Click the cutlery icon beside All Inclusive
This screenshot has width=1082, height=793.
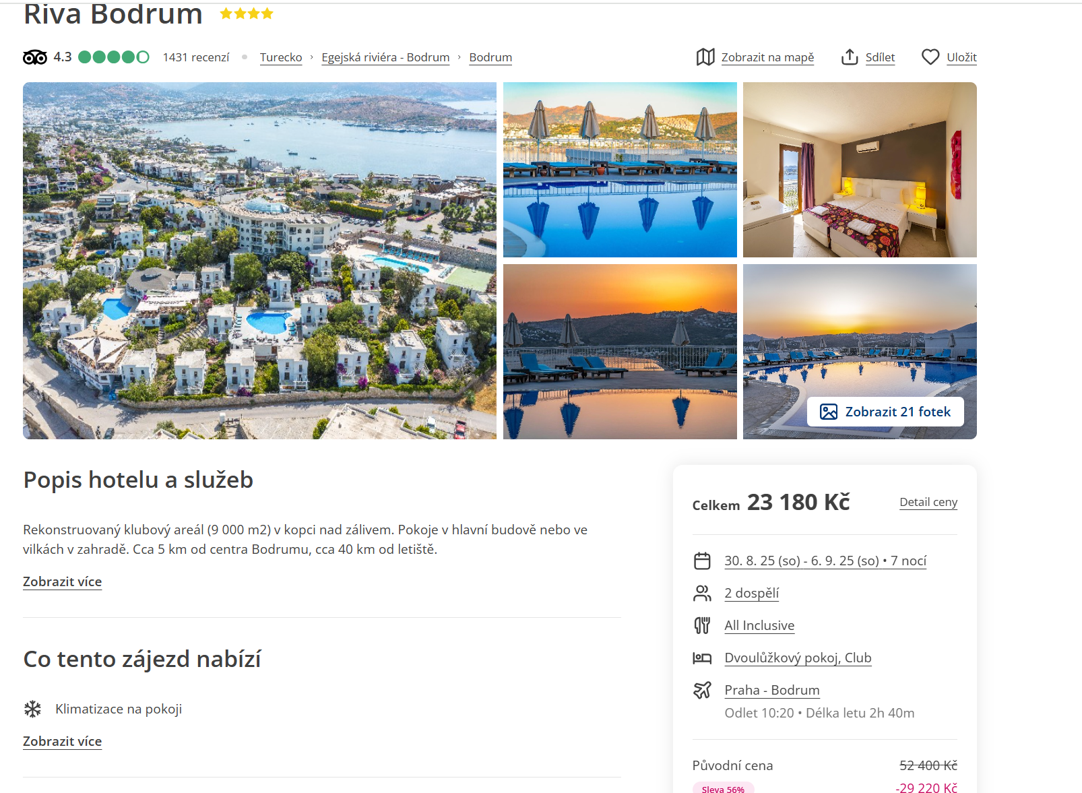click(702, 625)
